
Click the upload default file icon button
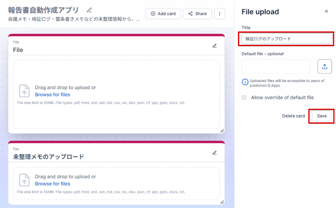pyautogui.click(x=324, y=66)
